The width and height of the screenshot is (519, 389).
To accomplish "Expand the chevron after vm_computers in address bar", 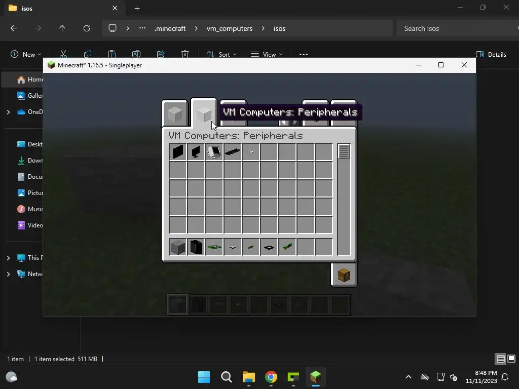I will coord(263,28).
